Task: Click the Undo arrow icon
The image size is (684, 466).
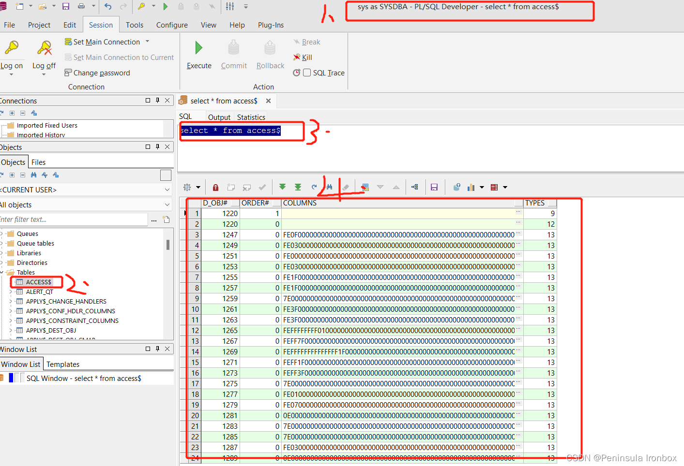Action: (108, 6)
